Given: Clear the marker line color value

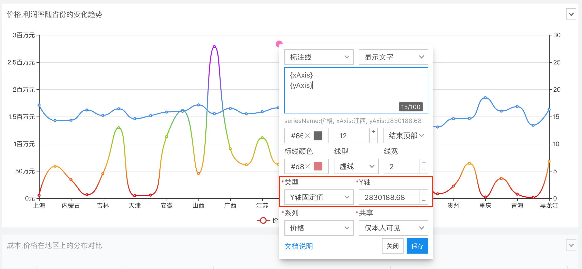Looking at the screenshot, I should point(308,166).
